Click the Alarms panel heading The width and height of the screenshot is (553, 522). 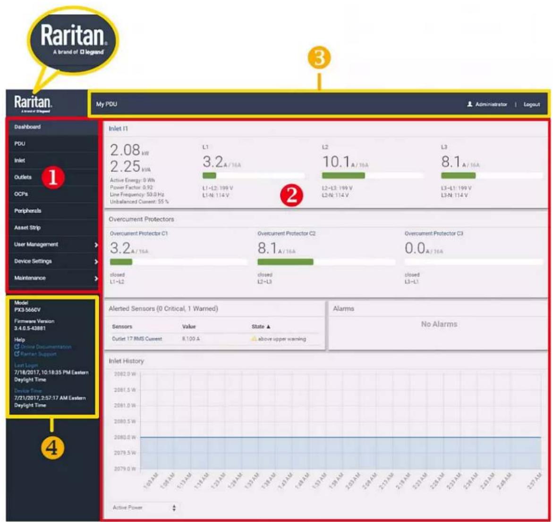[x=343, y=308]
